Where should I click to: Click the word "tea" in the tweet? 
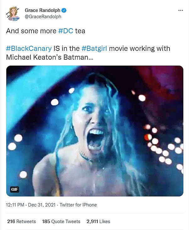[80, 31]
